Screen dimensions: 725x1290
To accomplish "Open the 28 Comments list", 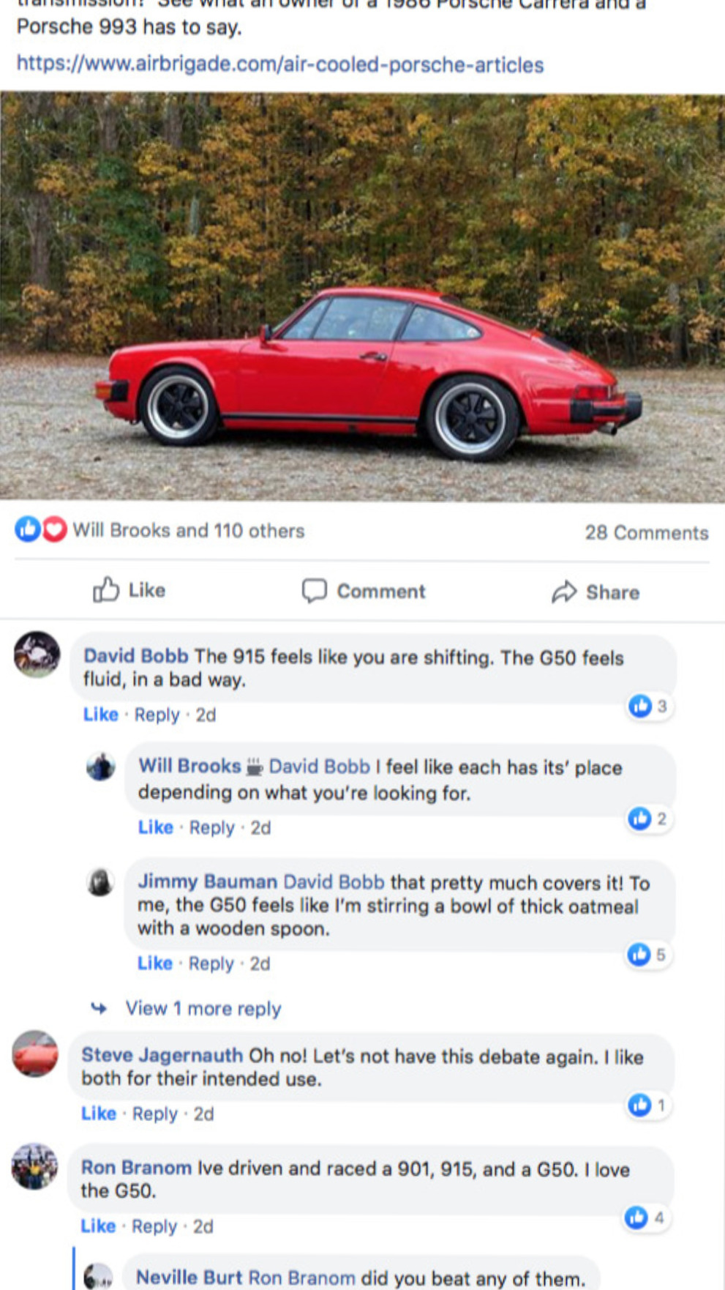I will (x=647, y=532).
